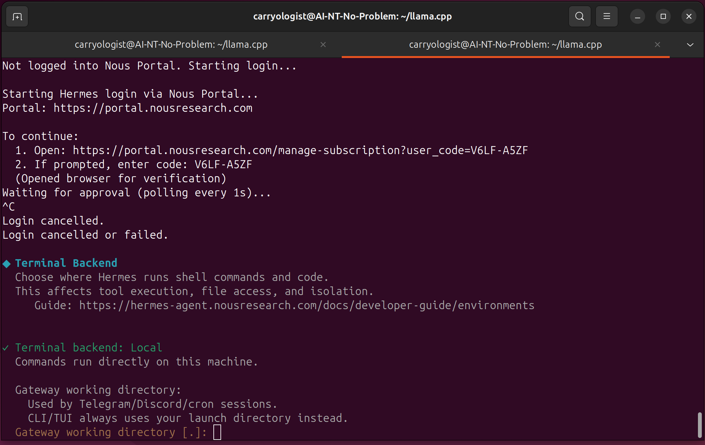This screenshot has height=445, width=705.
Task: Click 'Not logged into Nous Portal' line
Action: point(150,66)
